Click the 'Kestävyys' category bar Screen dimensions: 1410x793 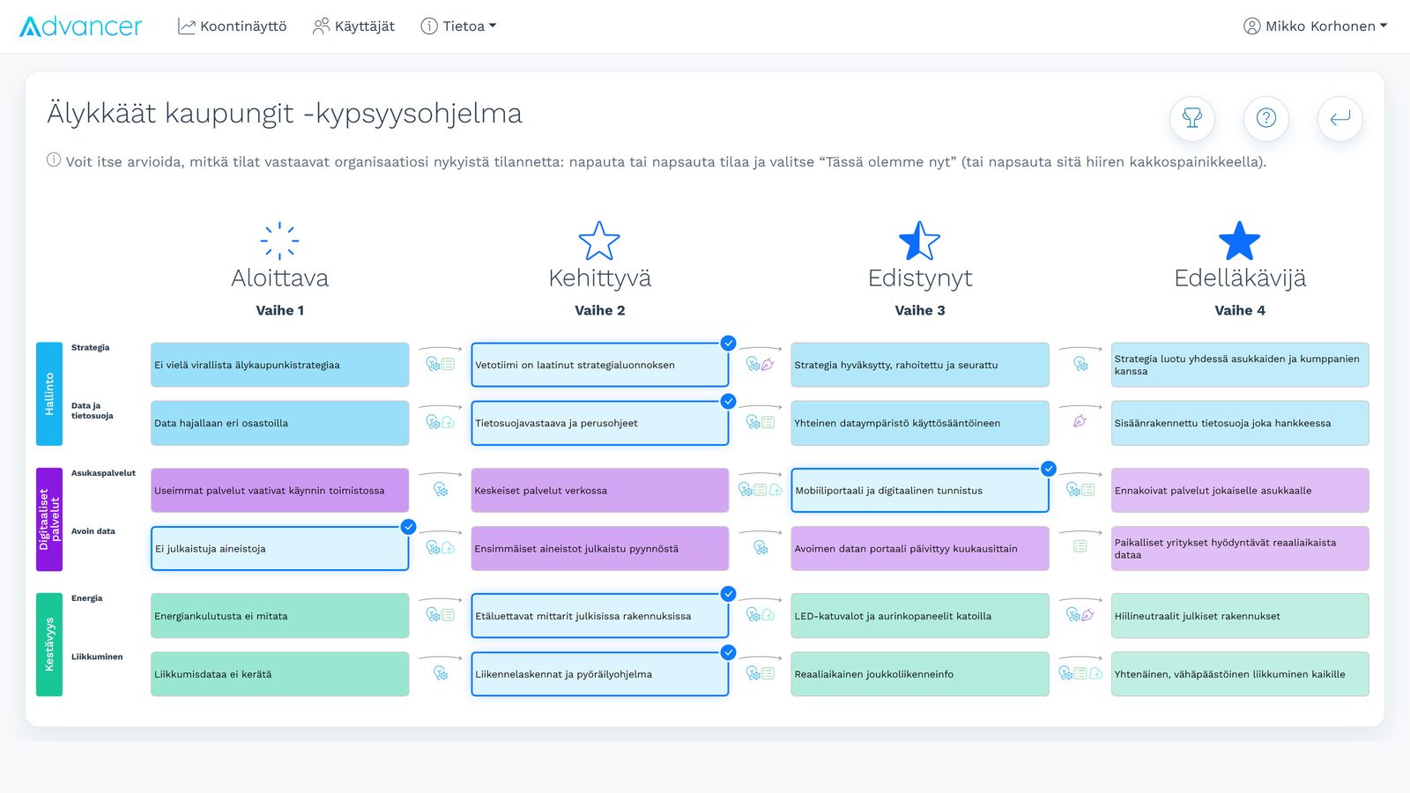49,645
